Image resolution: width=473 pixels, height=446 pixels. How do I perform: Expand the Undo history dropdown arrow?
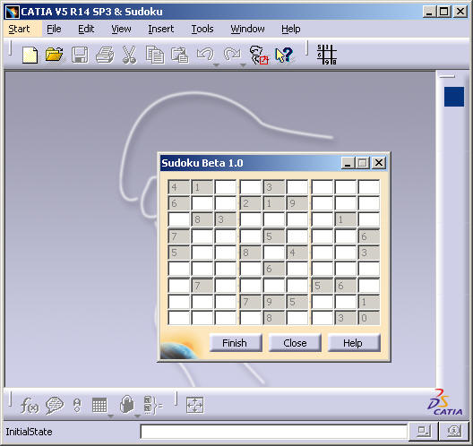point(216,64)
